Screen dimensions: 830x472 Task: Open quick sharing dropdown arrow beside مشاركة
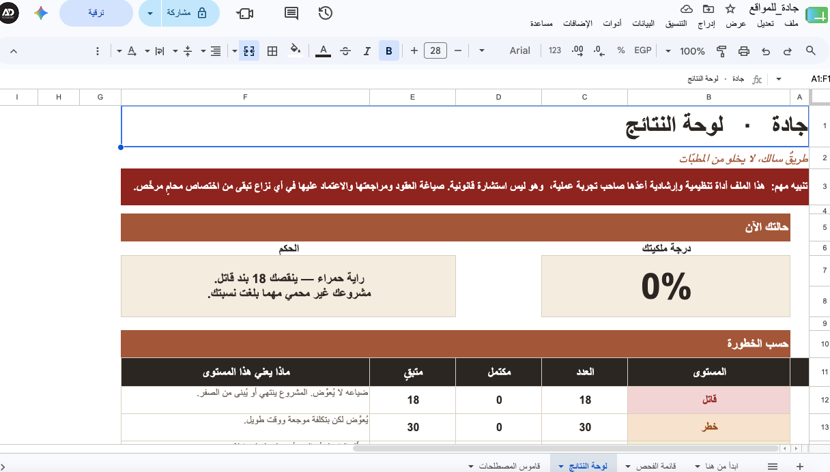(150, 13)
